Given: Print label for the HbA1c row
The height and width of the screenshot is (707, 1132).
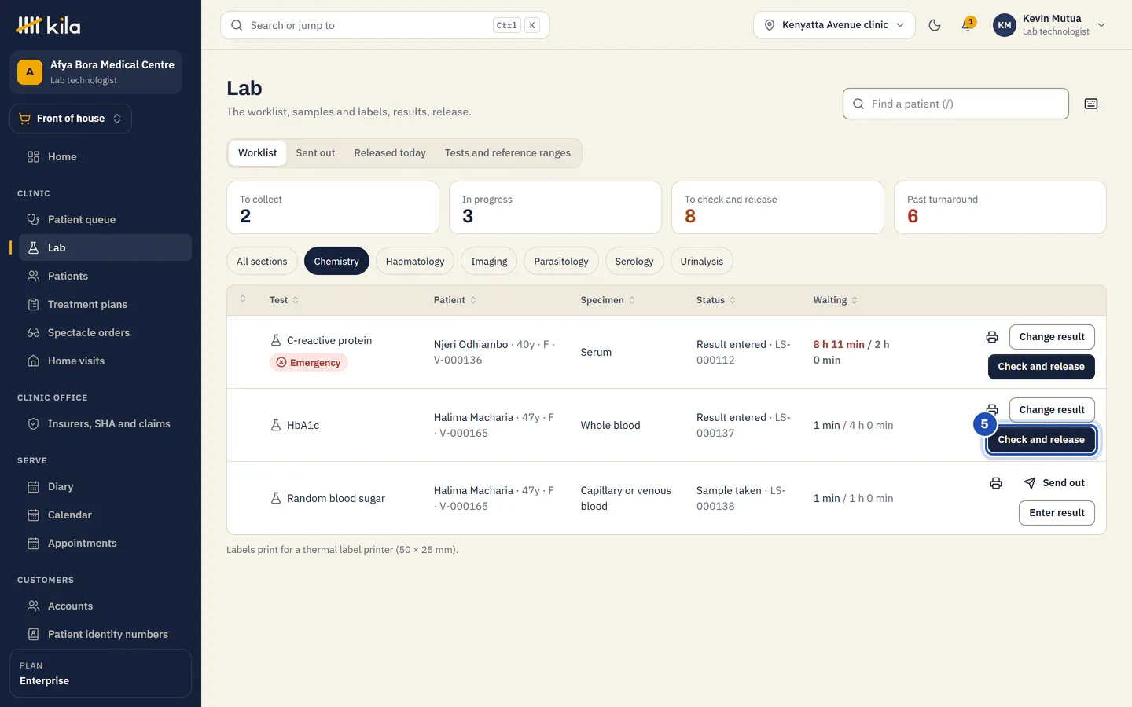Looking at the screenshot, I should click(x=992, y=409).
